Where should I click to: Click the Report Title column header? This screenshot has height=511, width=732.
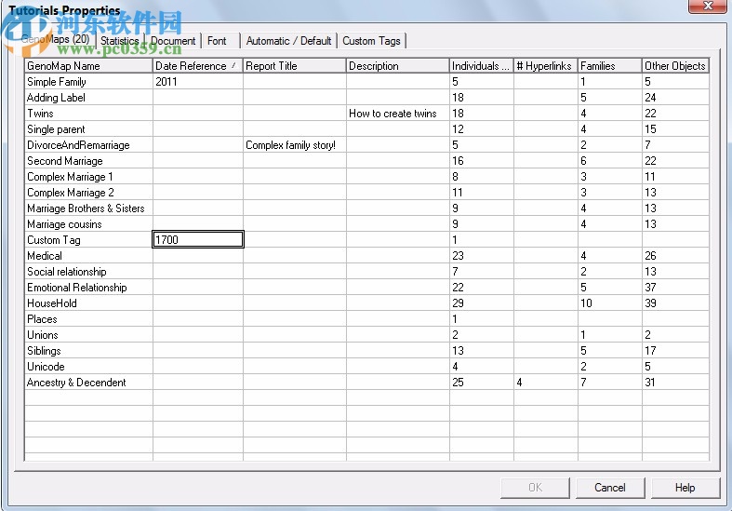point(295,66)
